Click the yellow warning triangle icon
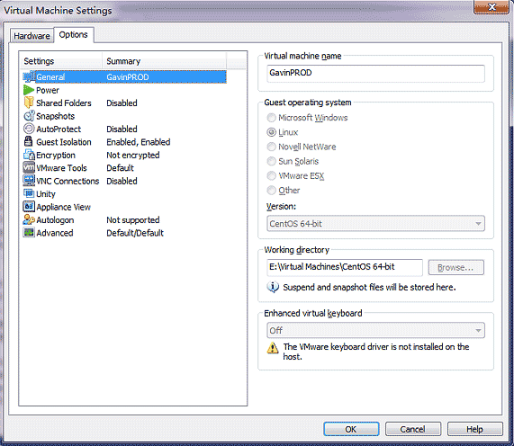This screenshot has height=446, width=514. coord(273,348)
